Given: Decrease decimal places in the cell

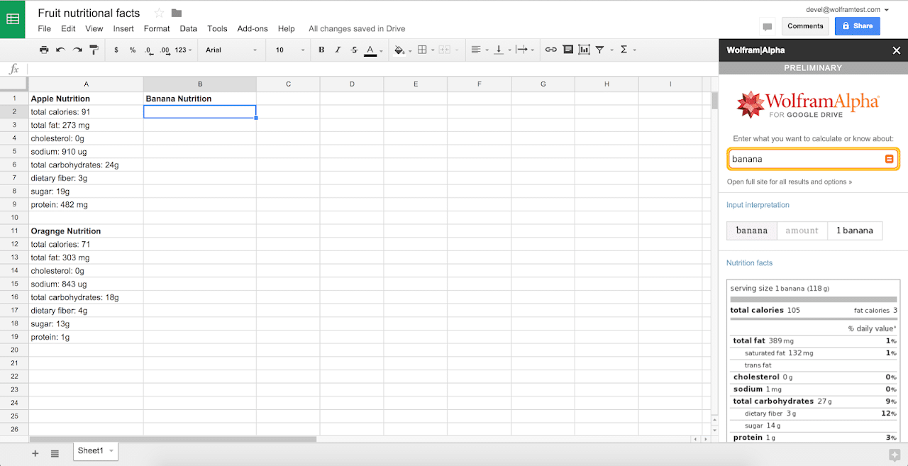Looking at the screenshot, I should click(148, 50).
